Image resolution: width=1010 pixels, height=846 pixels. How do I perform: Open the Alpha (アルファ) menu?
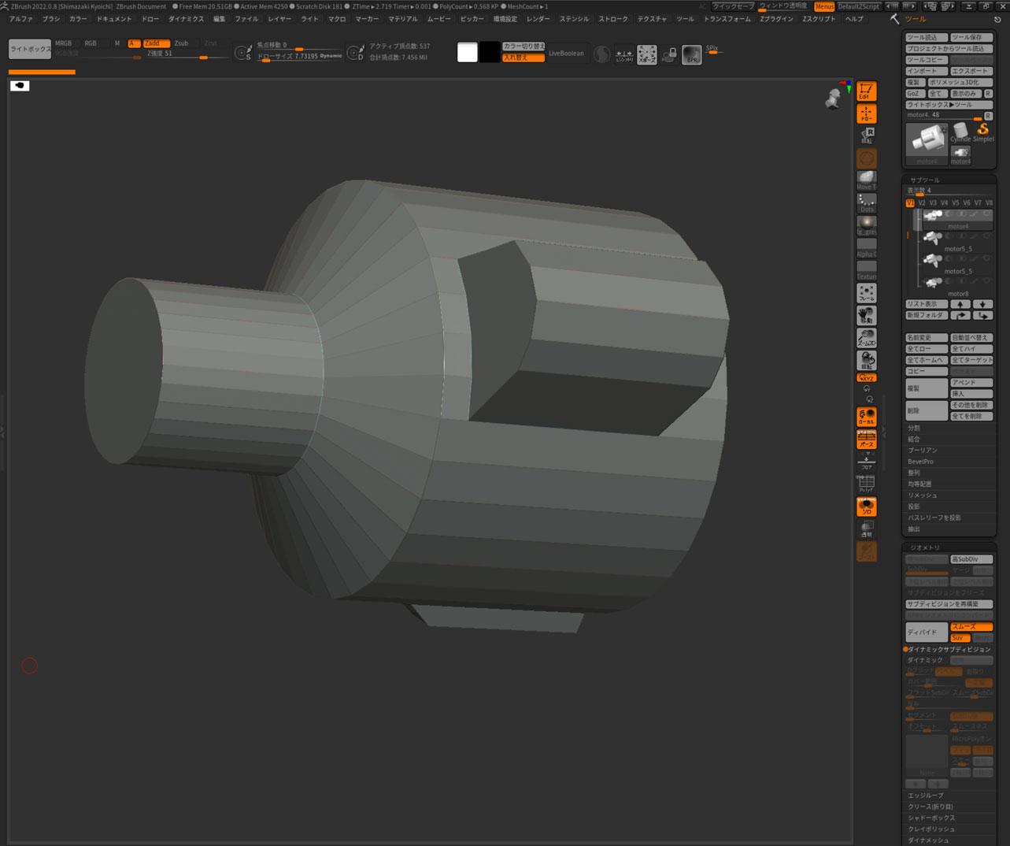click(21, 19)
